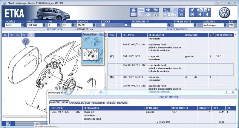Zoom out of the parts illustration
This screenshot has height=128, width=239.
(x=12, y=35)
